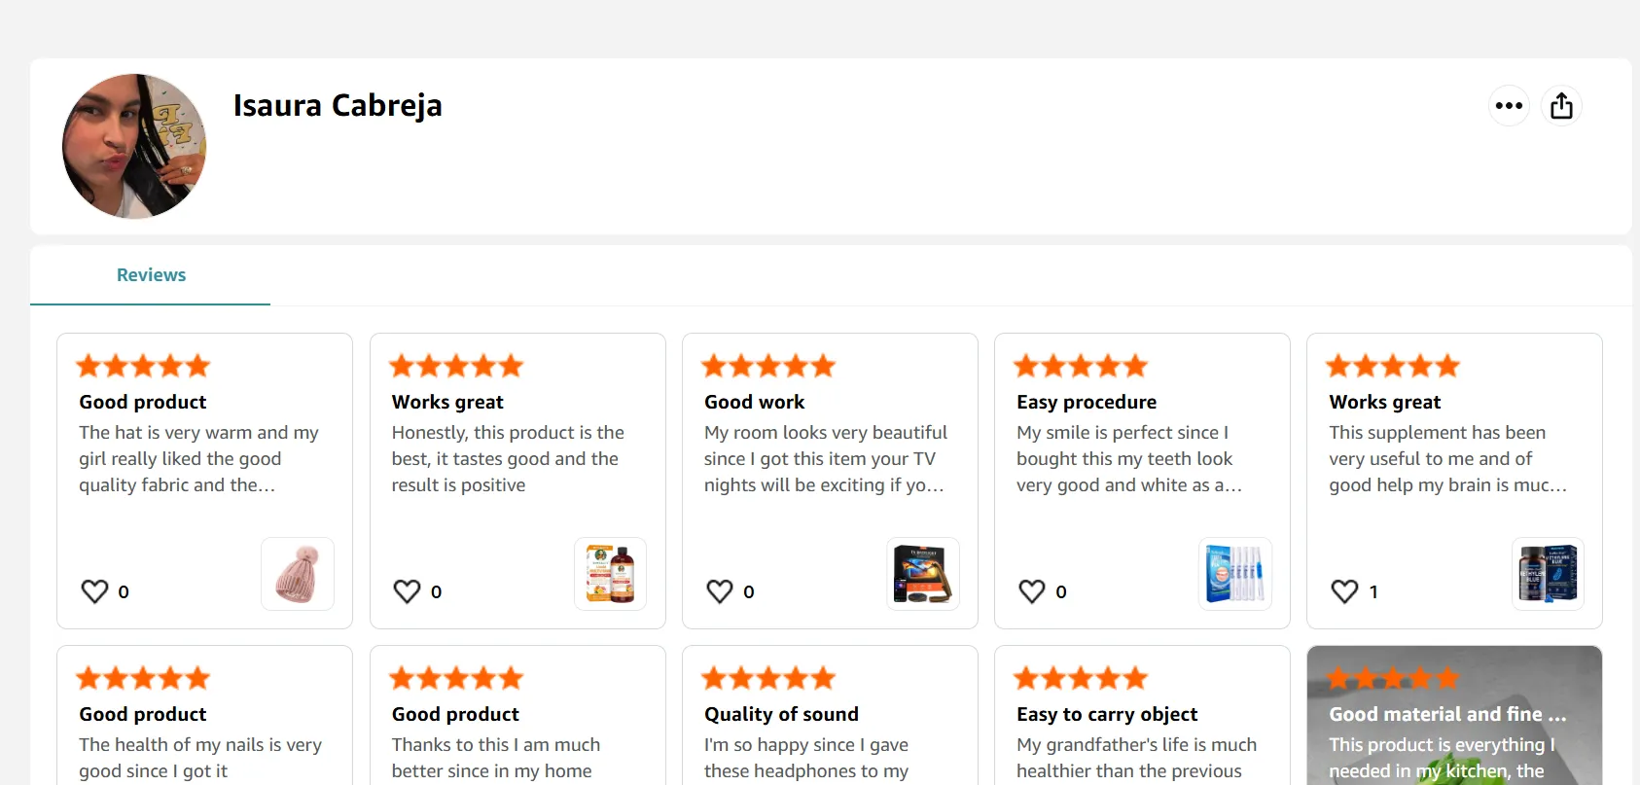This screenshot has width=1640, height=785.
Task: Heart the supplement 'Works great' review
Action: tap(1344, 591)
